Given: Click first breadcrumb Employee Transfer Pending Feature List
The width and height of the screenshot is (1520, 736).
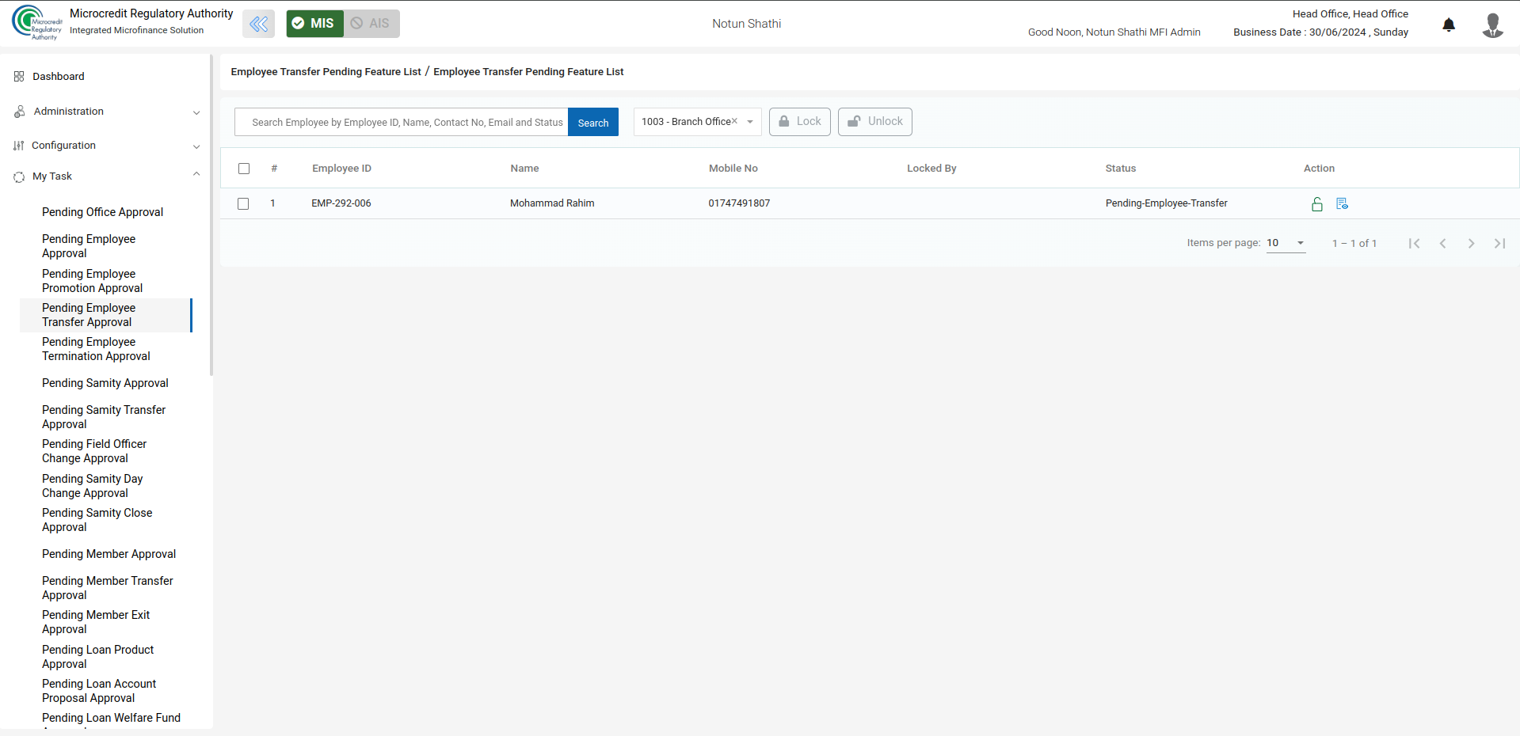Looking at the screenshot, I should click(326, 72).
